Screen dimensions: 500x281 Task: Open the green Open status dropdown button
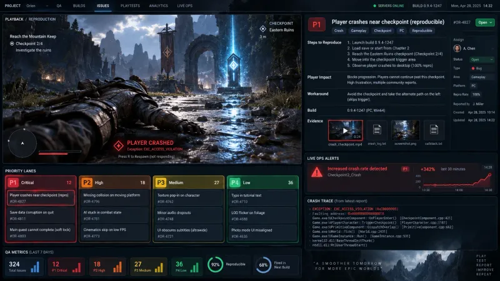pyautogui.click(x=485, y=22)
